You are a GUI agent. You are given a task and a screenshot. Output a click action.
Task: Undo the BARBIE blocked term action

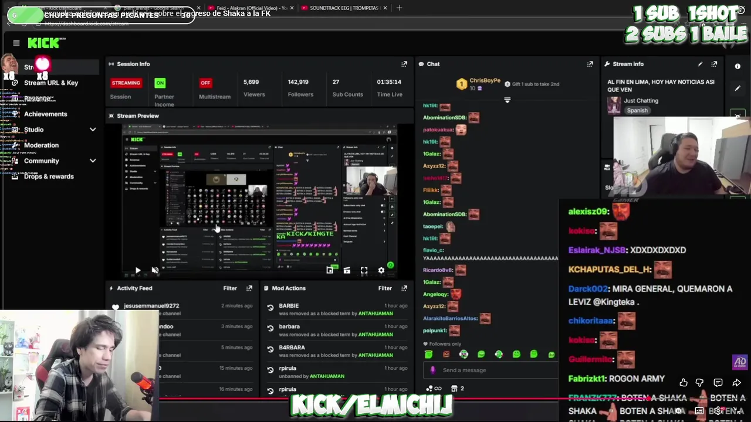point(270,308)
